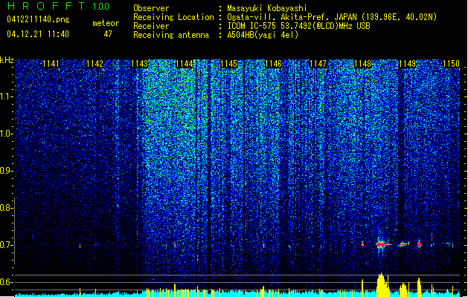This screenshot has height=297, width=468.
Task: Click the Ogata-vill. Akita-Pref. JAPAN location text
Action: point(332,17)
